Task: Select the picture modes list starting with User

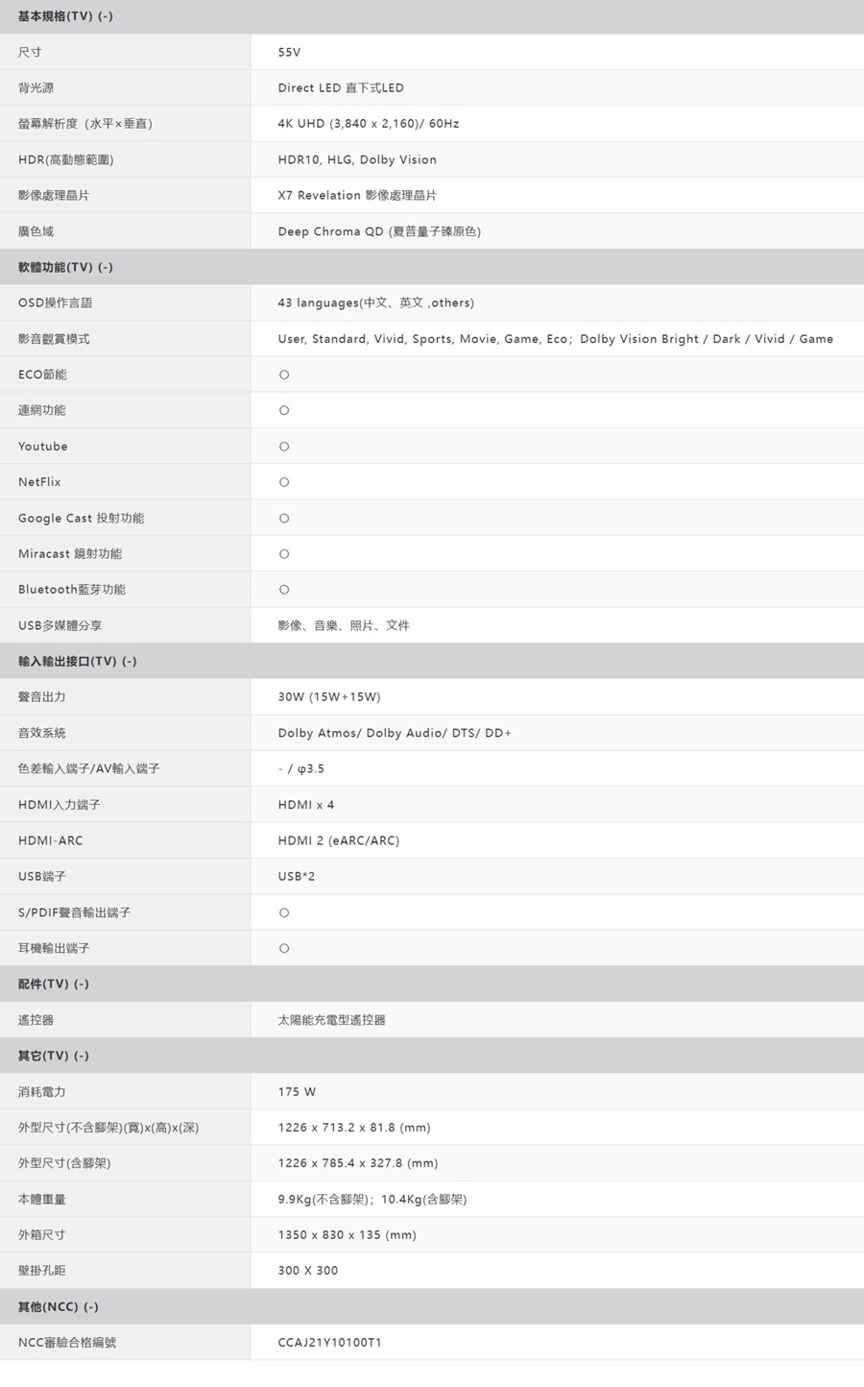Action: 556,339
